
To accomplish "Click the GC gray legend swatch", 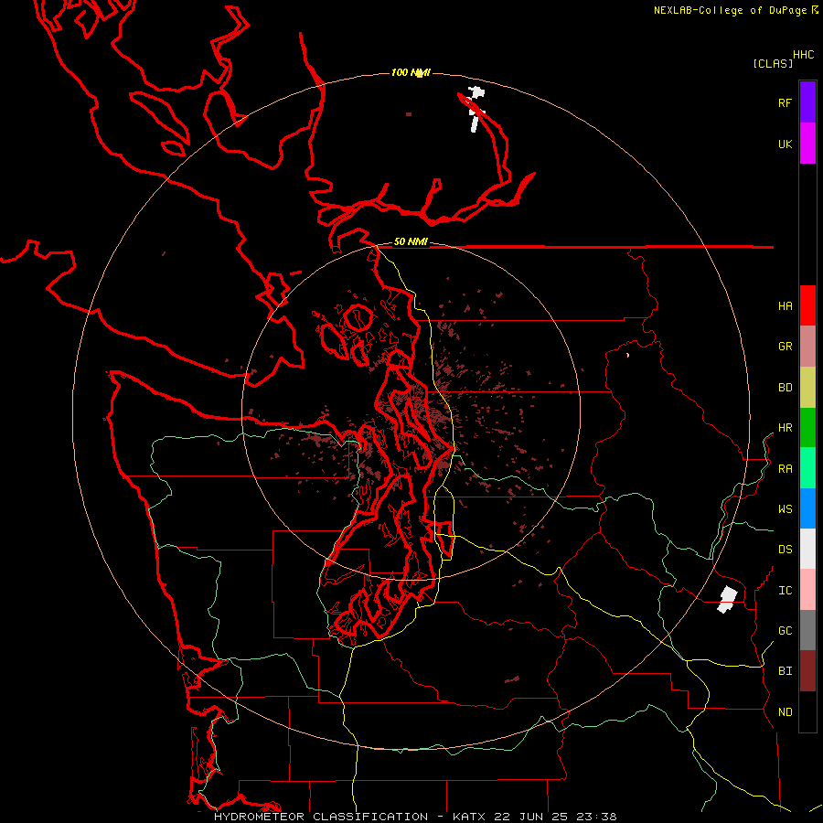I will tap(807, 630).
